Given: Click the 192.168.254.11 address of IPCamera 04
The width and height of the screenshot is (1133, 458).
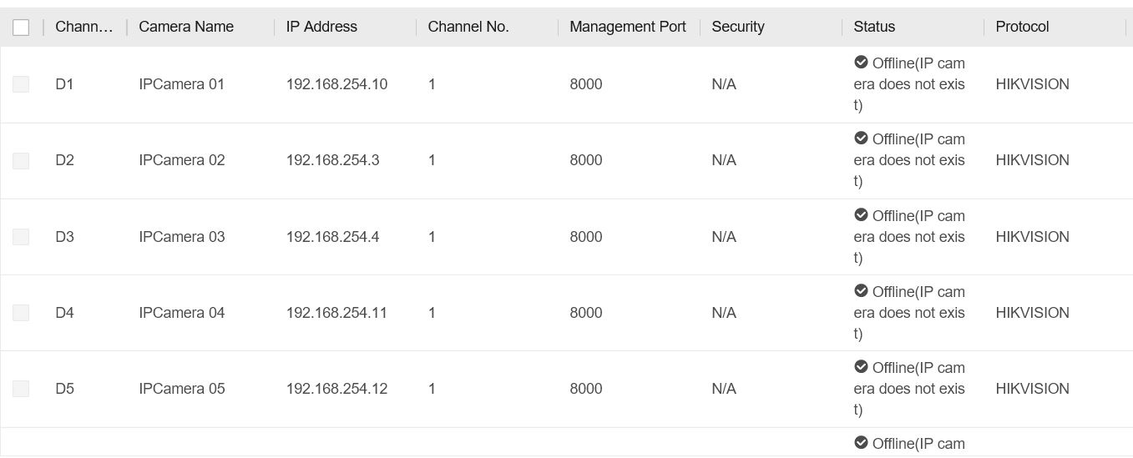Looking at the screenshot, I should click(x=336, y=313).
